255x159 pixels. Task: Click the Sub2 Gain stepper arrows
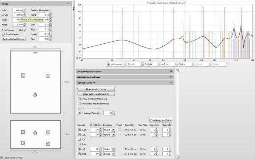click(170, 135)
